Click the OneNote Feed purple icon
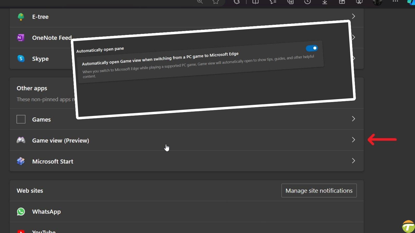This screenshot has height=233, width=415. coord(21,38)
